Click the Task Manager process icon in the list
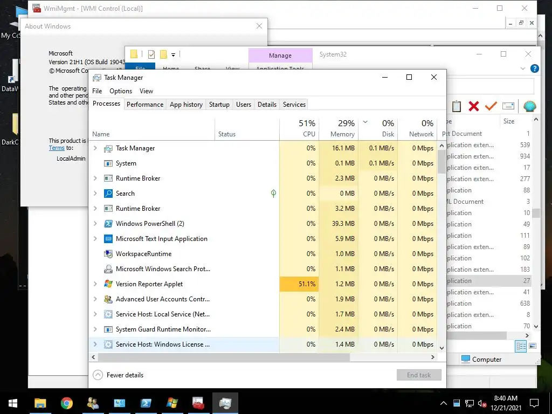552x414 pixels. point(108,149)
